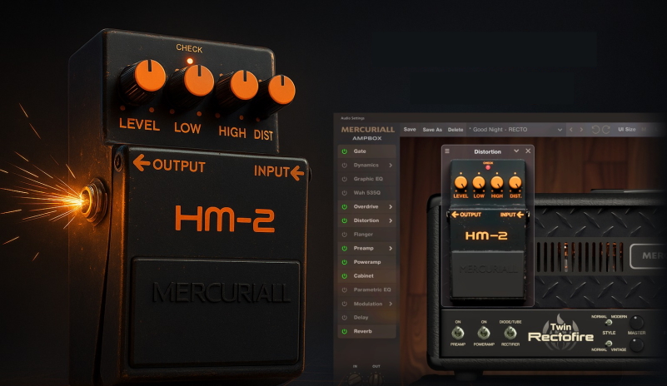Click the MERCURIALL AMPBOX logo
667x386 pixels.
tap(367, 133)
